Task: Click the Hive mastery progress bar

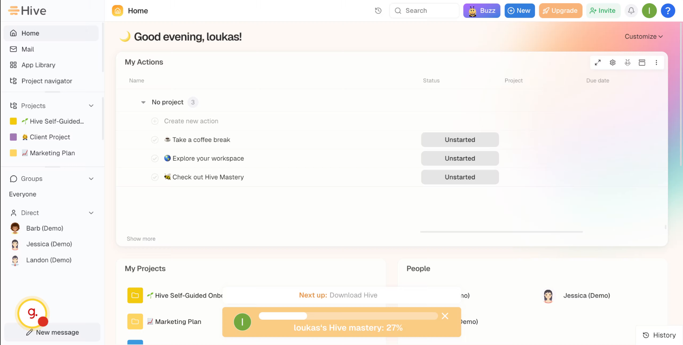Action: [x=348, y=316]
